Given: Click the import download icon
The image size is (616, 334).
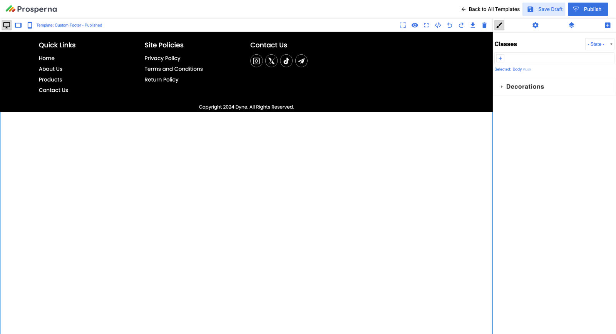Looking at the screenshot, I should click(472, 25).
